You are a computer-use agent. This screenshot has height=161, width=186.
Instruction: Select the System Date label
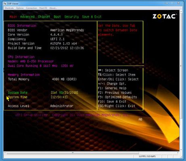[x=18, y=93]
